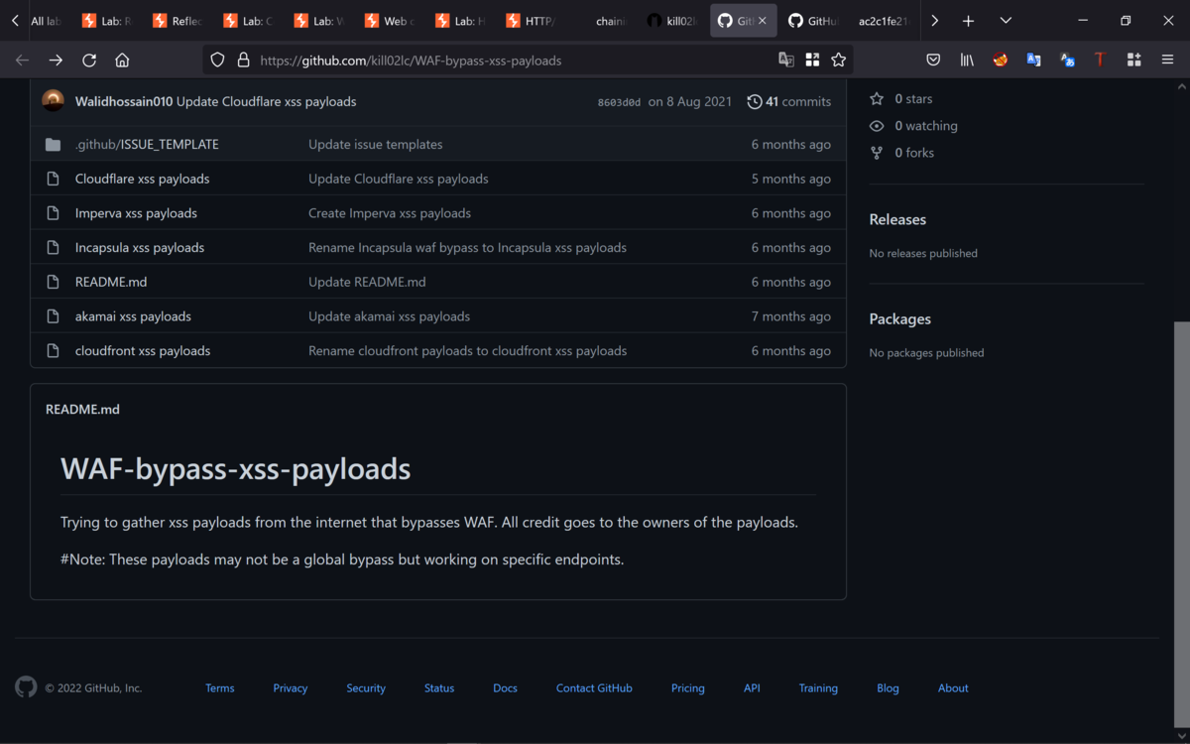The image size is (1190, 744).
Task: Switch to the ac2c1fe21 tab
Action: [885, 21]
